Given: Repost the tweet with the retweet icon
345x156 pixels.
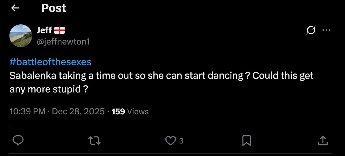Looking at the screenshot, I should point(94,141).
